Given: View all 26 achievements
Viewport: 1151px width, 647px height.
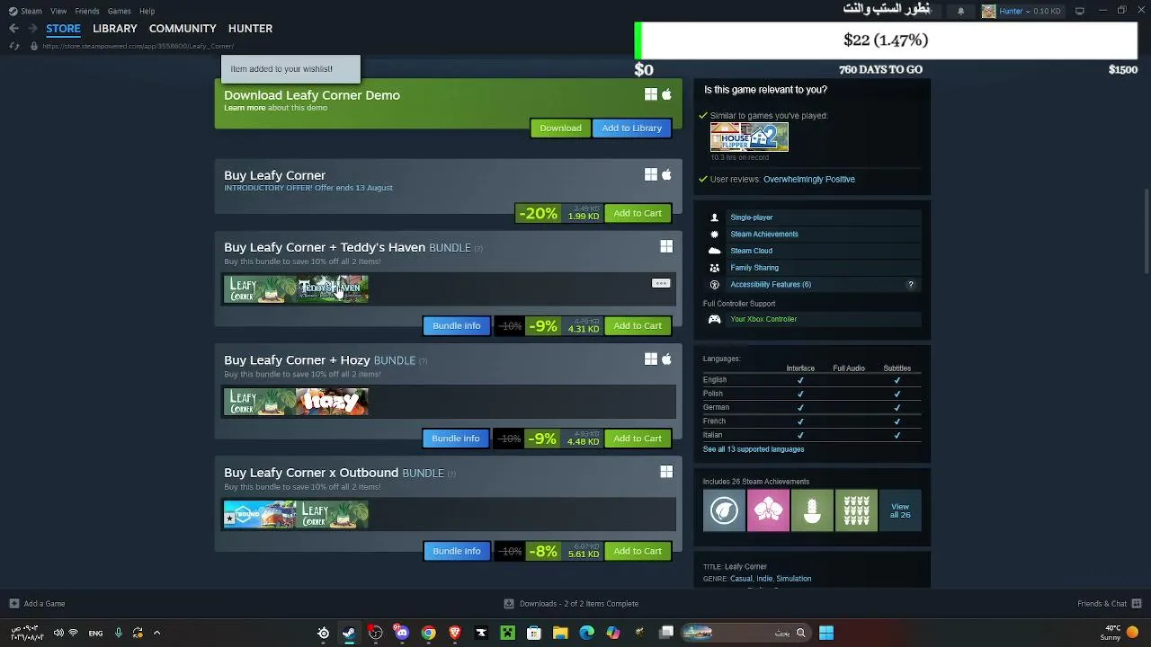Looking at the screenshot, I should pyautogui.click(x=900, y=510).
